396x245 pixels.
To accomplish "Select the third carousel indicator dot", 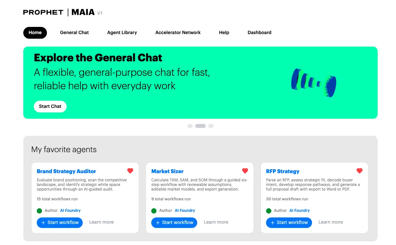I will [211, 126].
